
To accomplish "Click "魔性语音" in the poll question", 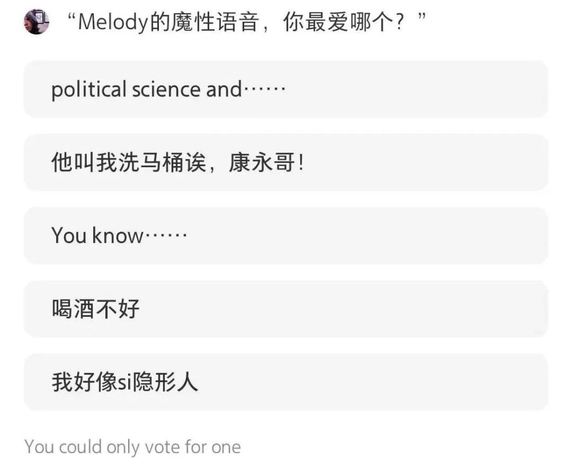I will pyautogui.click(x=215, y=22).
